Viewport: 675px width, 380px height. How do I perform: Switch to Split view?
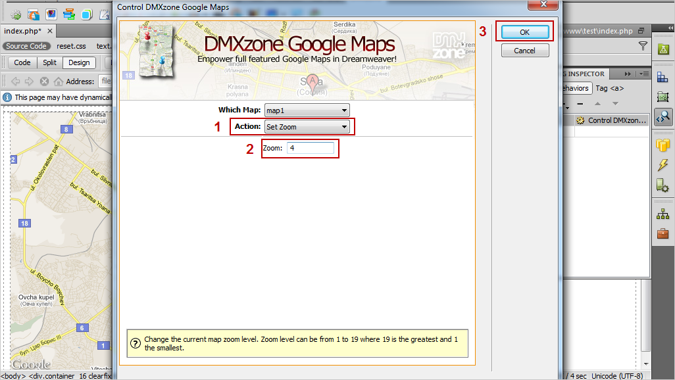click(x=49, y=62)
